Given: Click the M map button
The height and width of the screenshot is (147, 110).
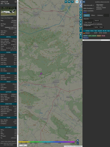Looking at the screenshot, I should pyautogui.click(x=81, y=24).
